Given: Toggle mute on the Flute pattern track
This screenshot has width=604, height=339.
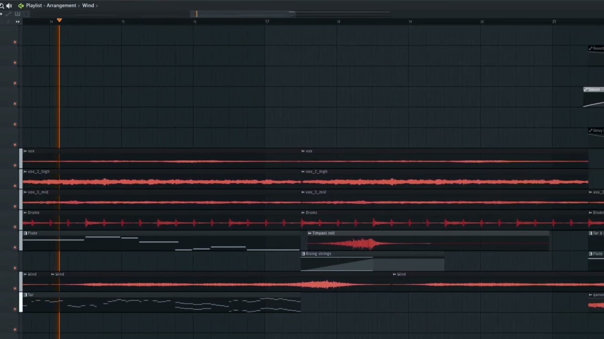Looking at the screenshot, I should coord(15,247).
